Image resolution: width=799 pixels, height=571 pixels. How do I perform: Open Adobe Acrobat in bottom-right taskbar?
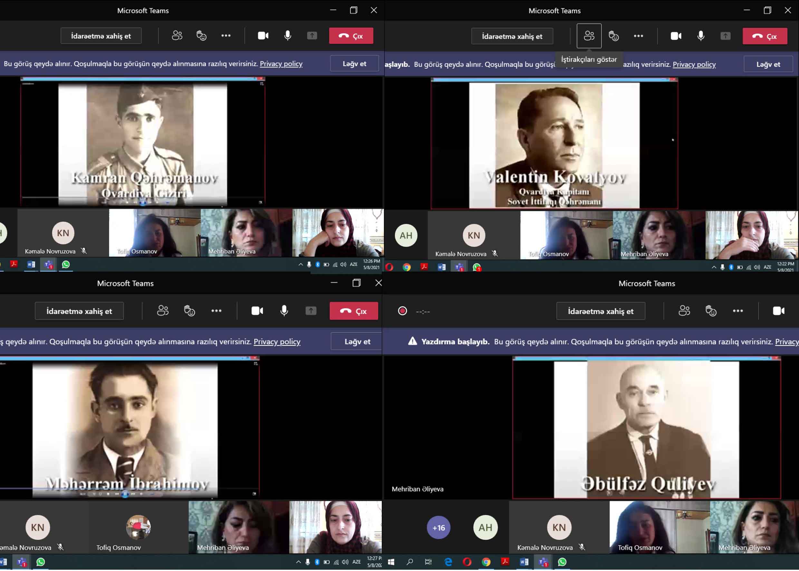(x=505, y=562)
